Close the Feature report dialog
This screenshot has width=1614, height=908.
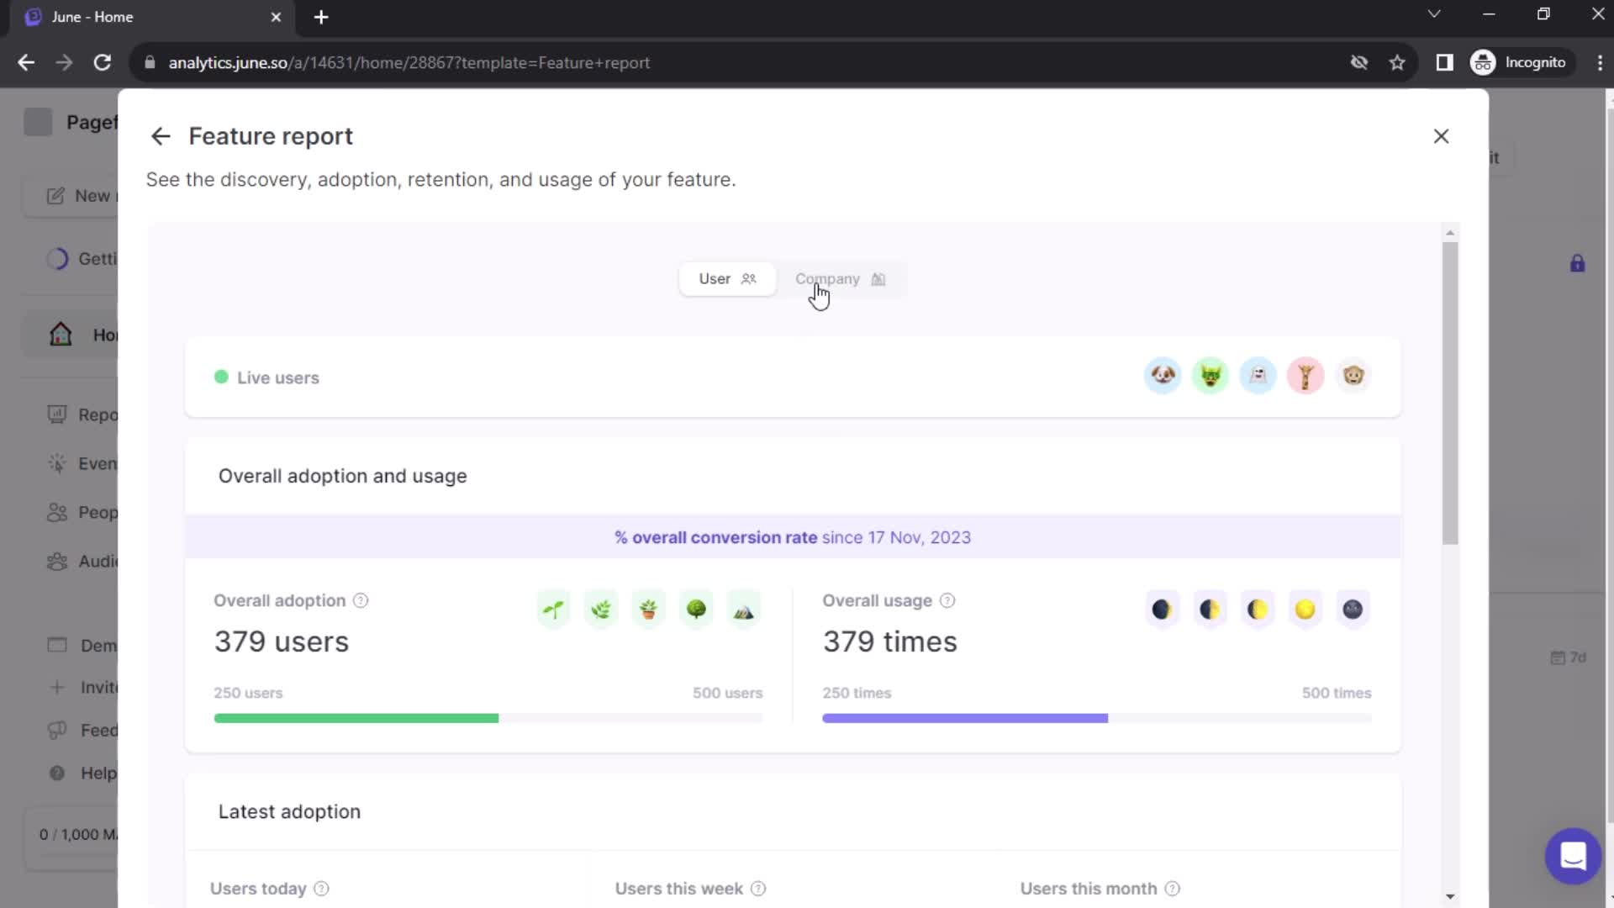click(1441, 136)
